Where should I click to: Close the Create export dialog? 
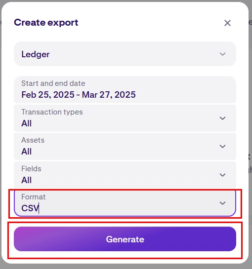click(227, 23)
